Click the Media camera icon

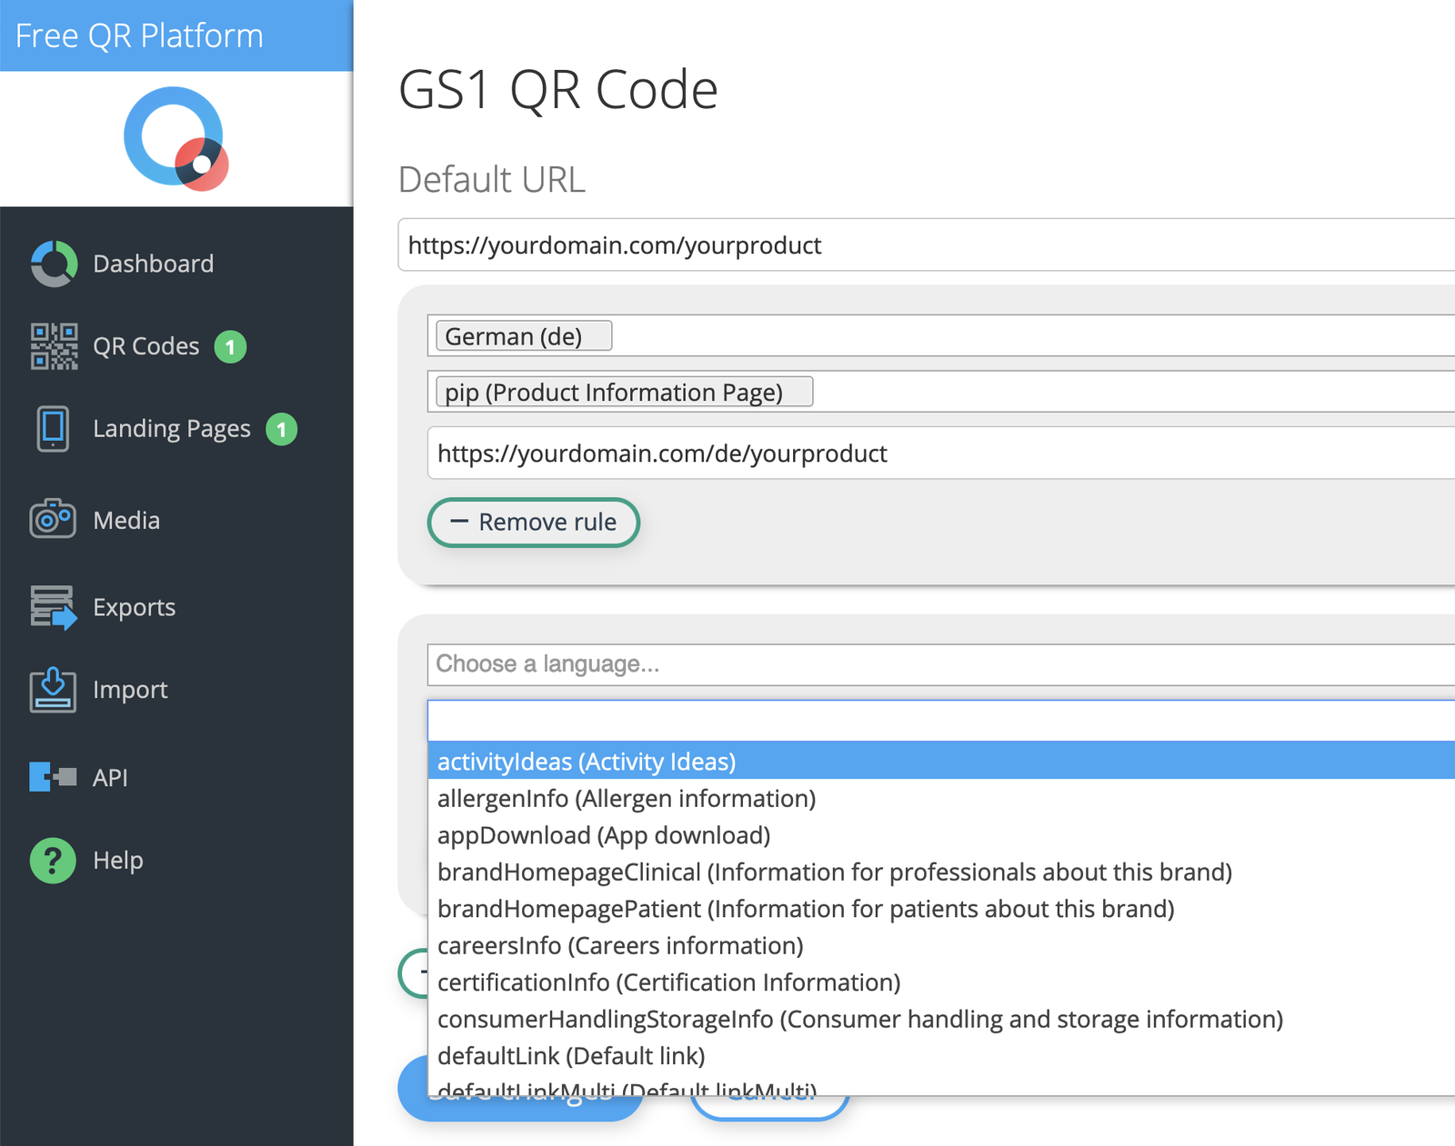(53, 519)
